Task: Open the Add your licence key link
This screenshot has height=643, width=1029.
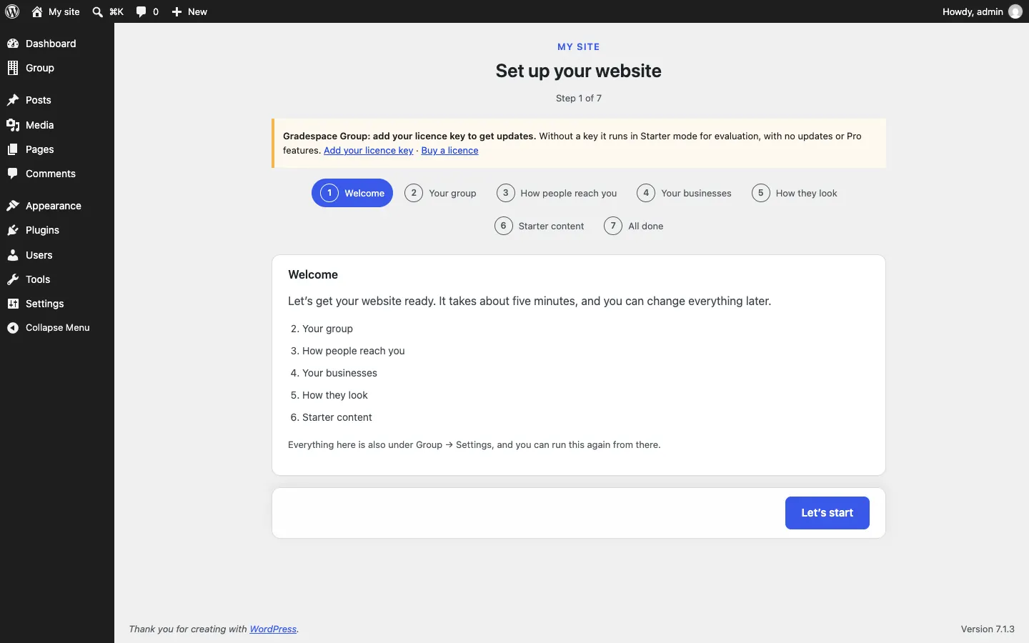Action: (369, 151)
